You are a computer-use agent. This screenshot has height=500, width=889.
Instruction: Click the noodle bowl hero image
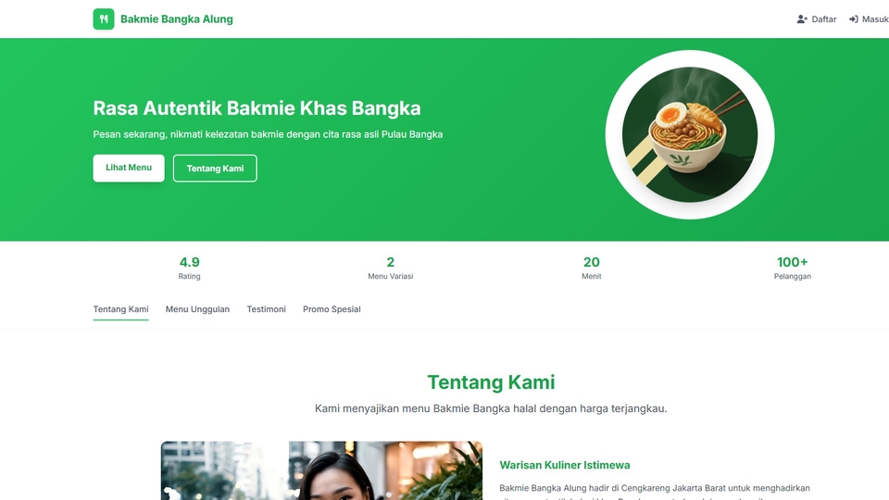pyautogui.click(x=689, y=134)
